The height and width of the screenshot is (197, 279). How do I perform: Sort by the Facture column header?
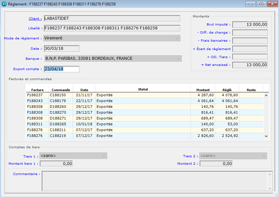coord(37,90)
